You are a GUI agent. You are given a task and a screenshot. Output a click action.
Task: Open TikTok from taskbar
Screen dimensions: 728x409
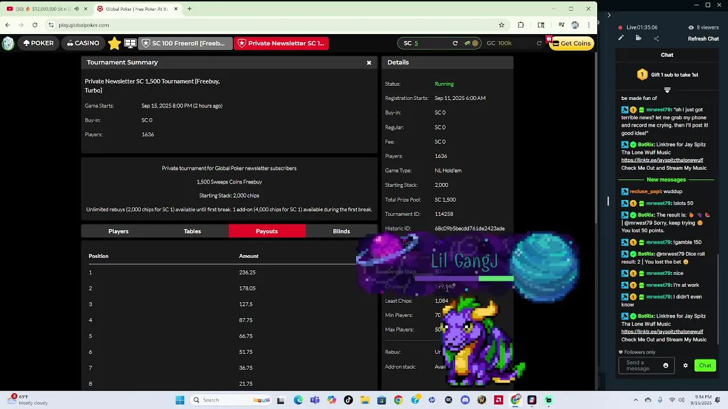click(x=348, y=400)
